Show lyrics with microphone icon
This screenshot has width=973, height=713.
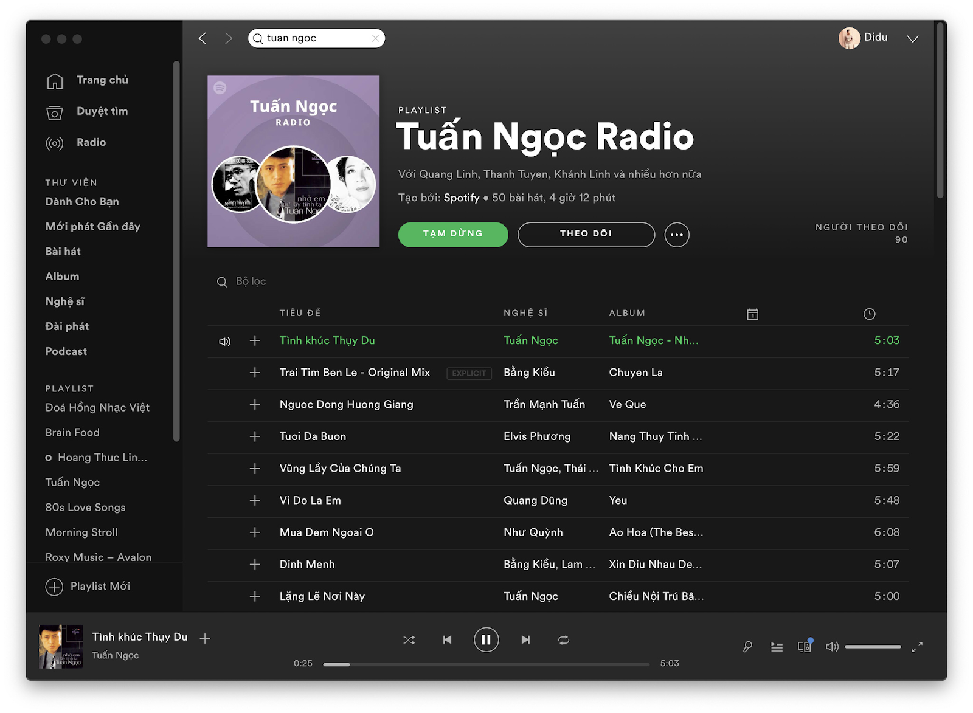pos(747,647)
